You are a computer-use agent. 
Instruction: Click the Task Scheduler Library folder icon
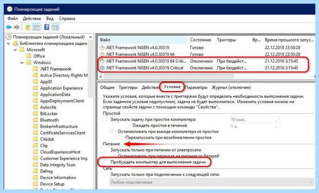15,43
